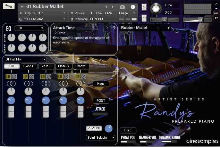Click stereo width rings on Close C channel
220x147 pixels.
pyautogui.click(x=63, y=84)
